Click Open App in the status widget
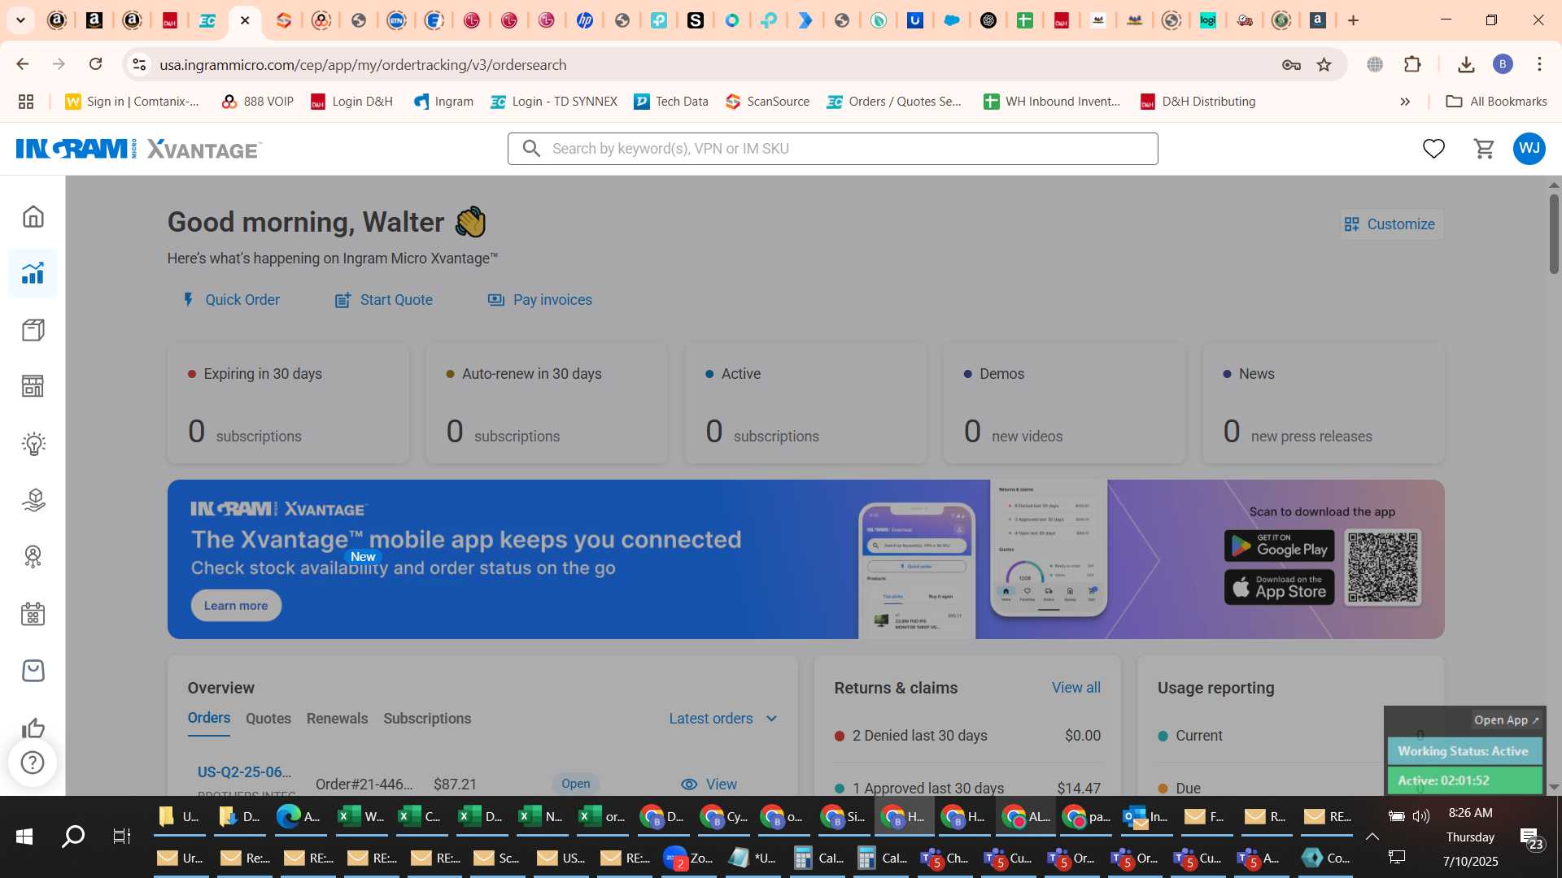The width and height of the screenshot is (1562, 878). pos(1506,720)
